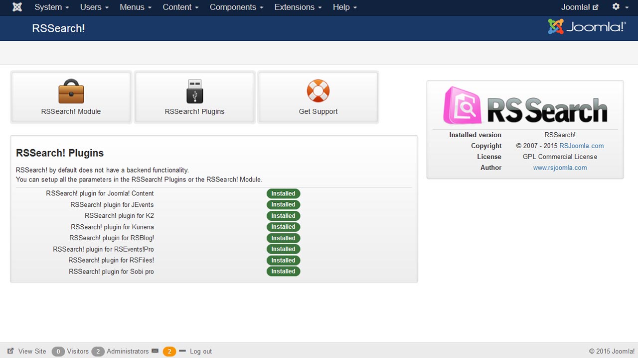
Task: Click Installed badge for RSEvents!Pro plugin
Action: (x=283, y=249)
